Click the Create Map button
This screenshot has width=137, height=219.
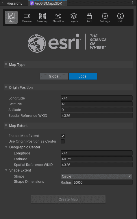[x=68, y=199]
